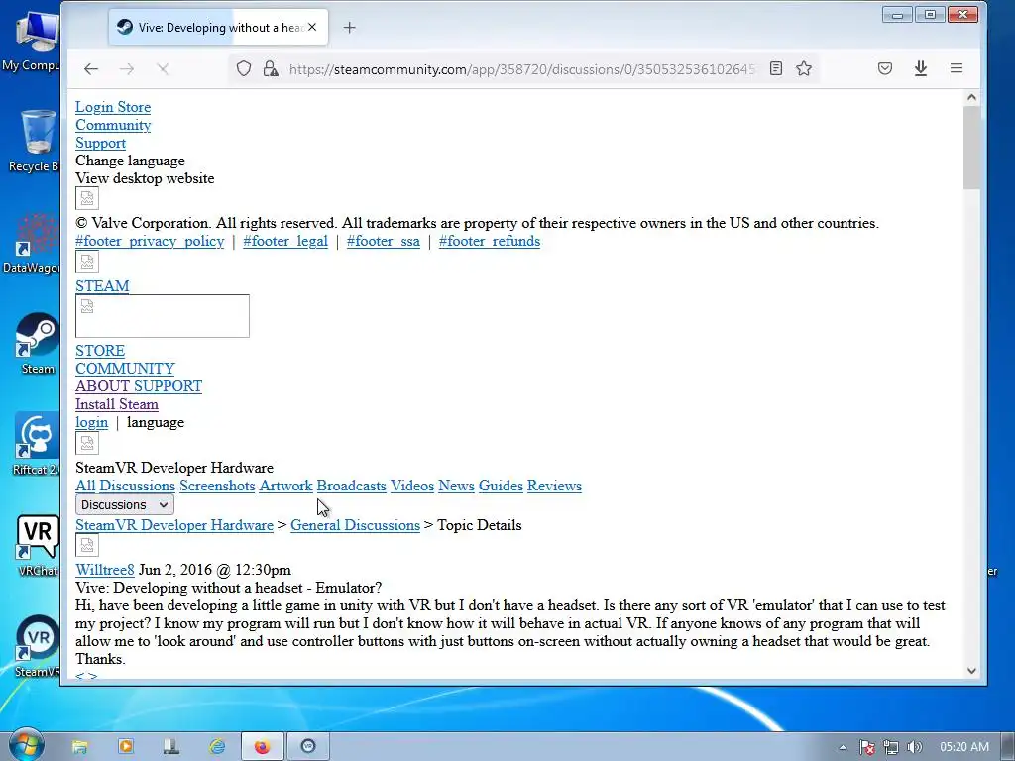Follow the #footer_refunds link
This screenshot has width=1015, height=761.
pyautogui.click(x=490, y=241)
